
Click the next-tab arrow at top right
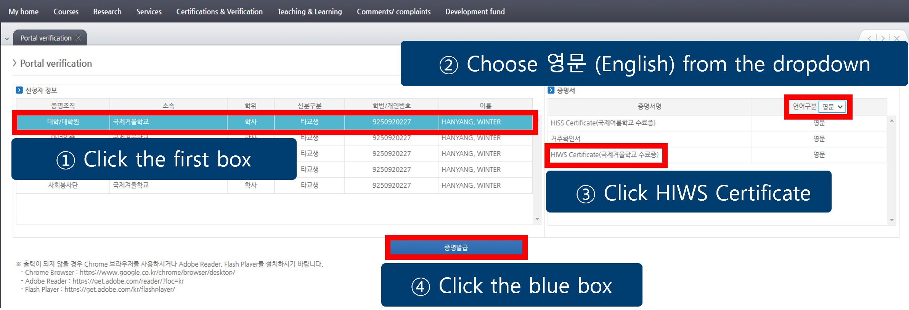click(883, 38)
